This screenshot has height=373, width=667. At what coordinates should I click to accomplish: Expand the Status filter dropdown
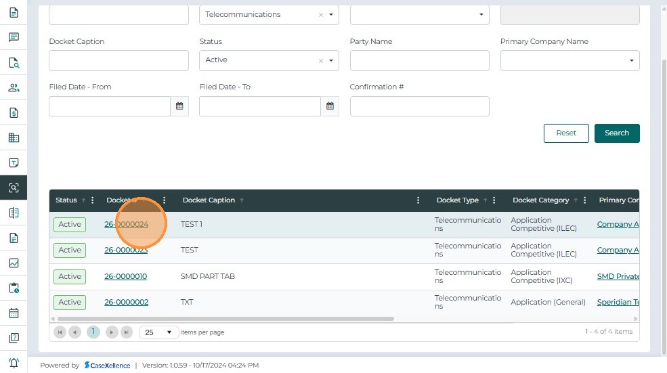tap(332, 60)
